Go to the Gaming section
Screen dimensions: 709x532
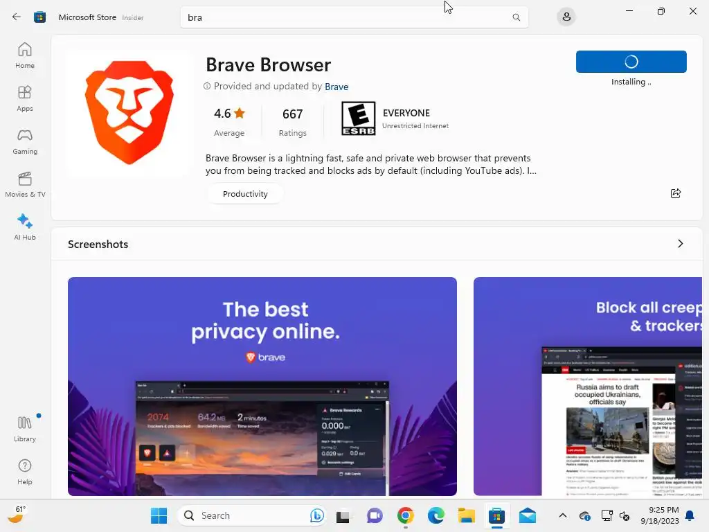click(25, 141)
